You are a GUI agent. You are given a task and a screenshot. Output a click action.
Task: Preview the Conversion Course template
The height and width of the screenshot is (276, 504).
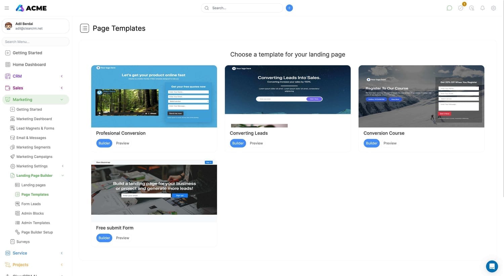(390, 143)
